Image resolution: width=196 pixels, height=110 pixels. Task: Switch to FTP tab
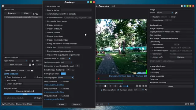click(28, 71)
